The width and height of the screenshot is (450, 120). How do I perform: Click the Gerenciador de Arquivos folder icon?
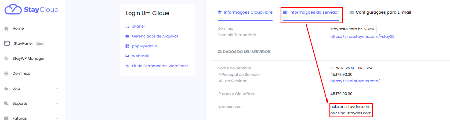tap(127, 36)
